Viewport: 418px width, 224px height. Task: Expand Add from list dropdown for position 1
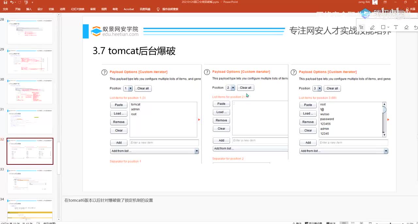(x=154, y=151)
